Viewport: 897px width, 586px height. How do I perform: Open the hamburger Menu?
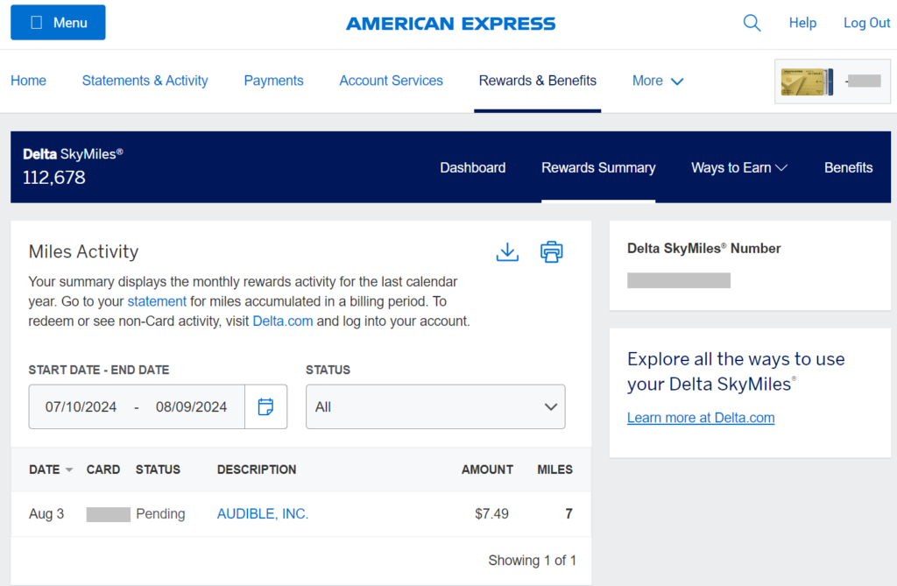point(58,22)
